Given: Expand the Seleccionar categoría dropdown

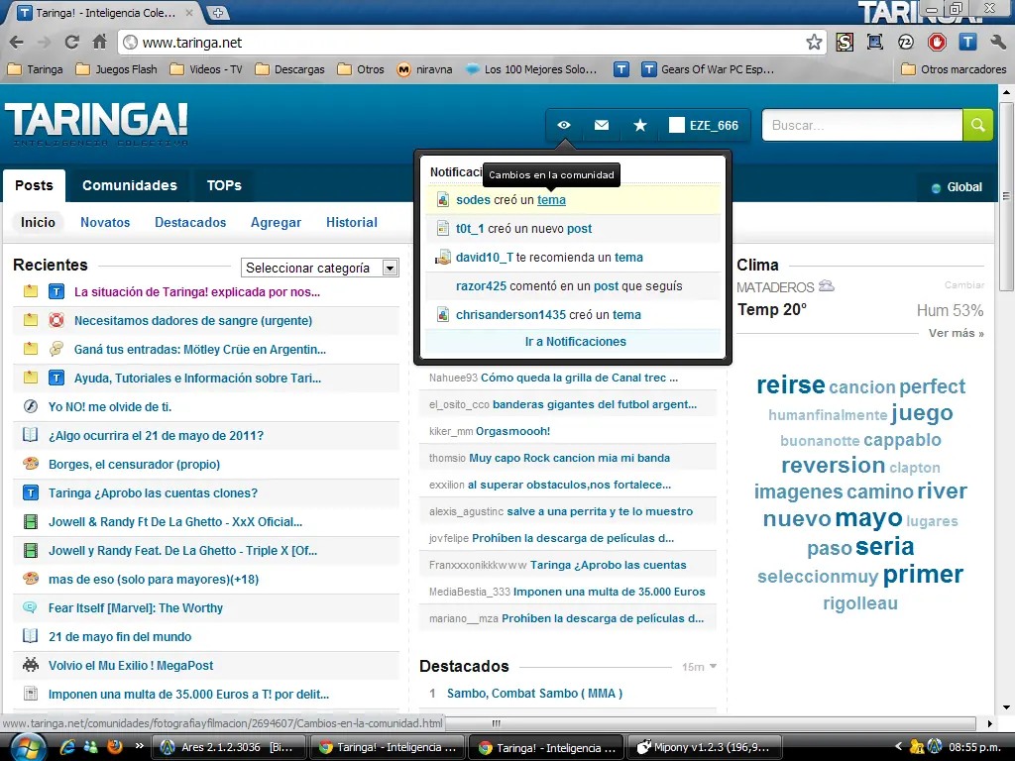Looking at the screenshot, I should point(320,268).
